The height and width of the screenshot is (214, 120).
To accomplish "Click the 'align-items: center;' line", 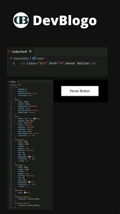I will tap(27, 112).
